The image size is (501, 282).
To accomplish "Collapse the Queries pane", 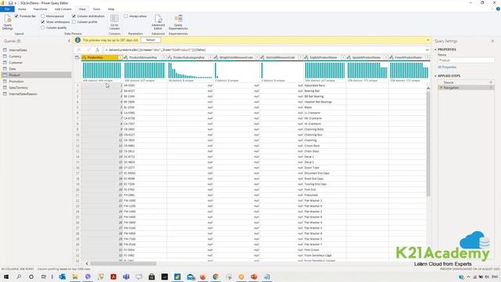I will (x=69, y=41).
